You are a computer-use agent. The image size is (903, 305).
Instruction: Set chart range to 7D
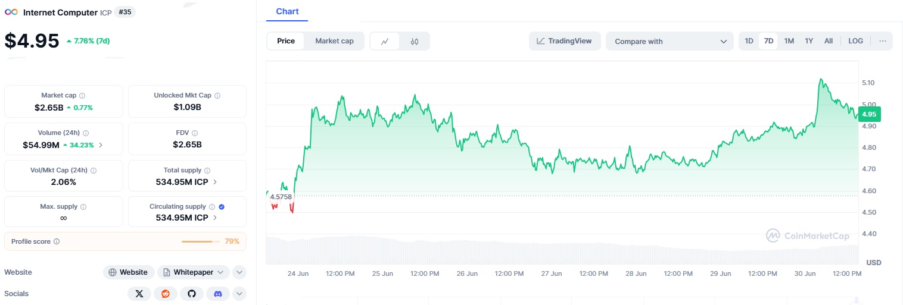[769, 41]
